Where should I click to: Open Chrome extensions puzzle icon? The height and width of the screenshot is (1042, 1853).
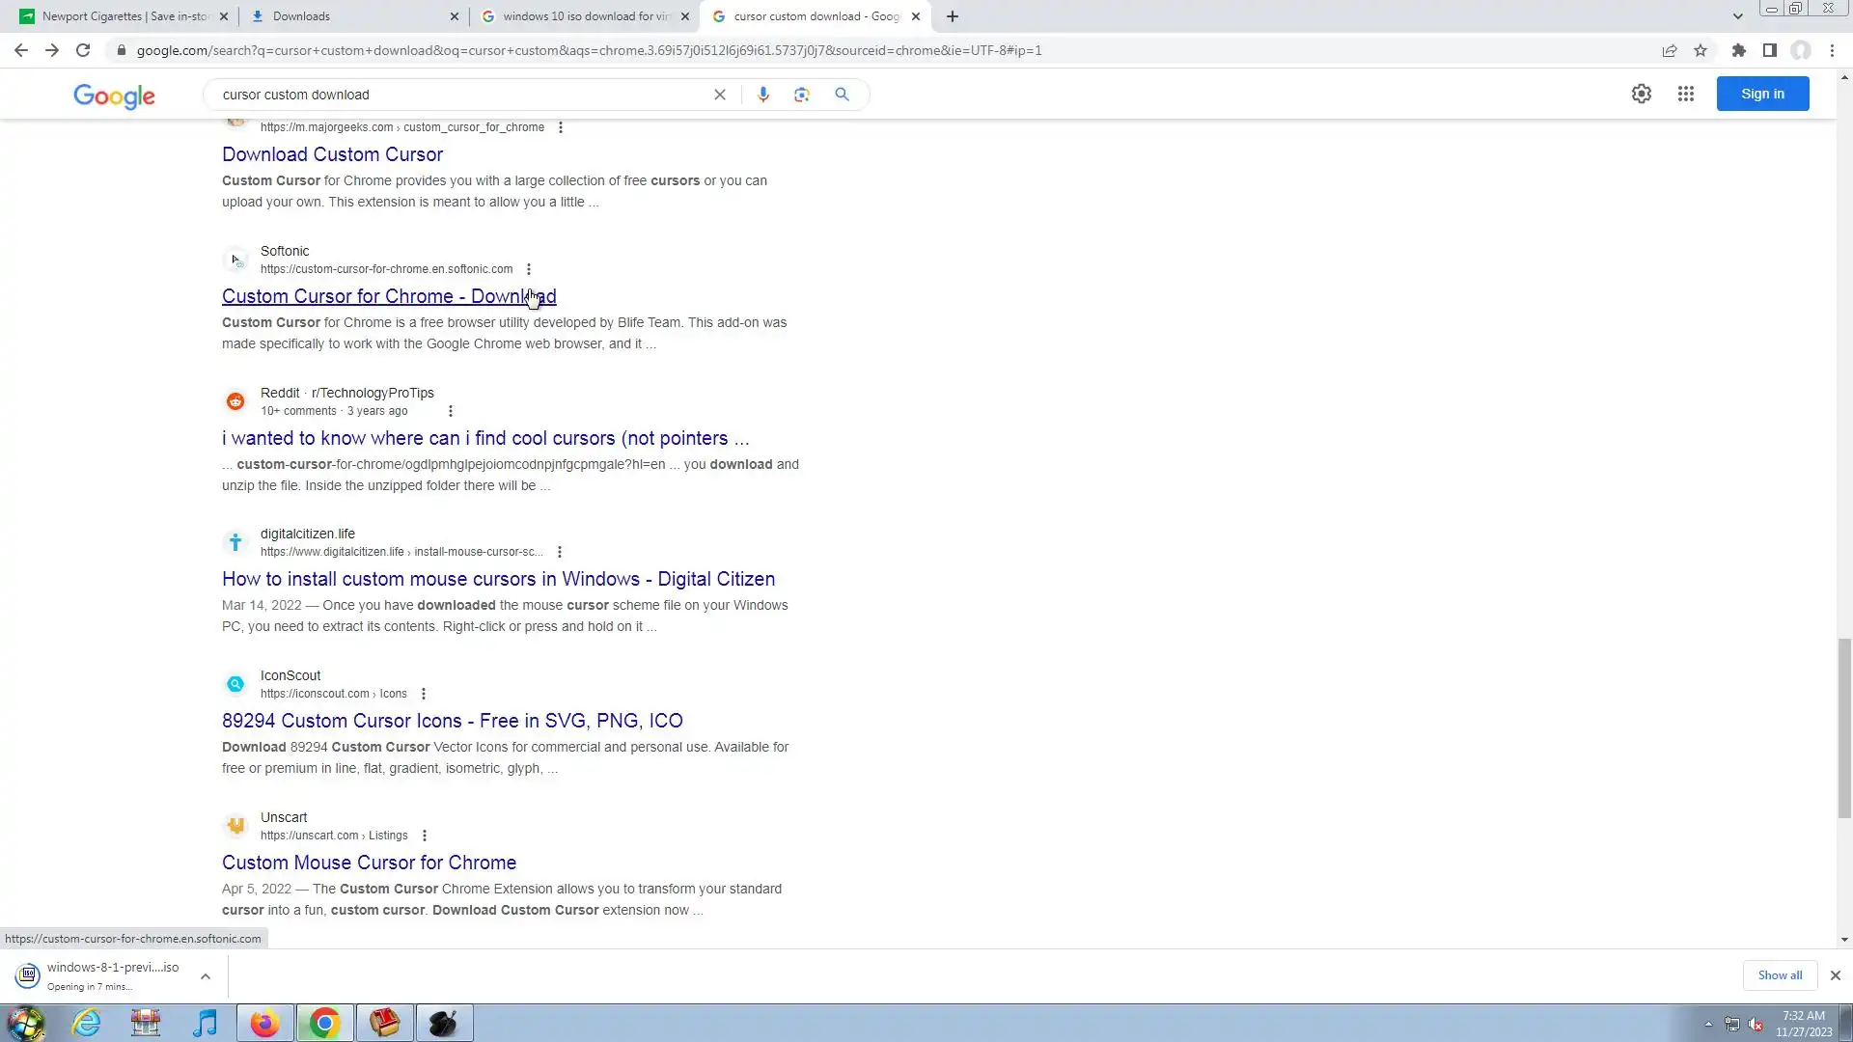(x=1738, y=50)
